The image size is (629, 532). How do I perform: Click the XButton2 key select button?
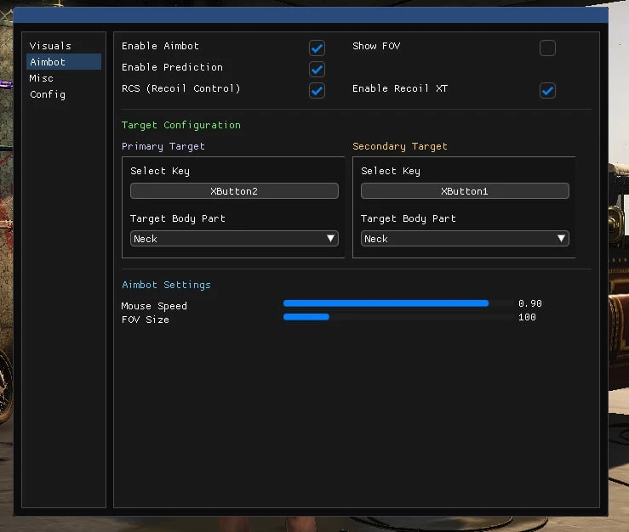coord(234,191)
